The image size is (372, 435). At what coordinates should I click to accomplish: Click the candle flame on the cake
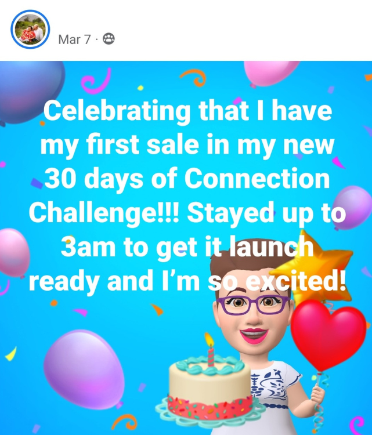[210, 339]
